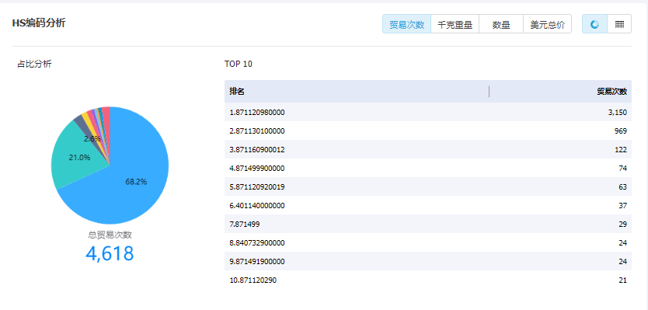The image size is (648, 310).
Task: Select the 美元总价 tab
Action: pyautogui.click(x=547, y=24)
